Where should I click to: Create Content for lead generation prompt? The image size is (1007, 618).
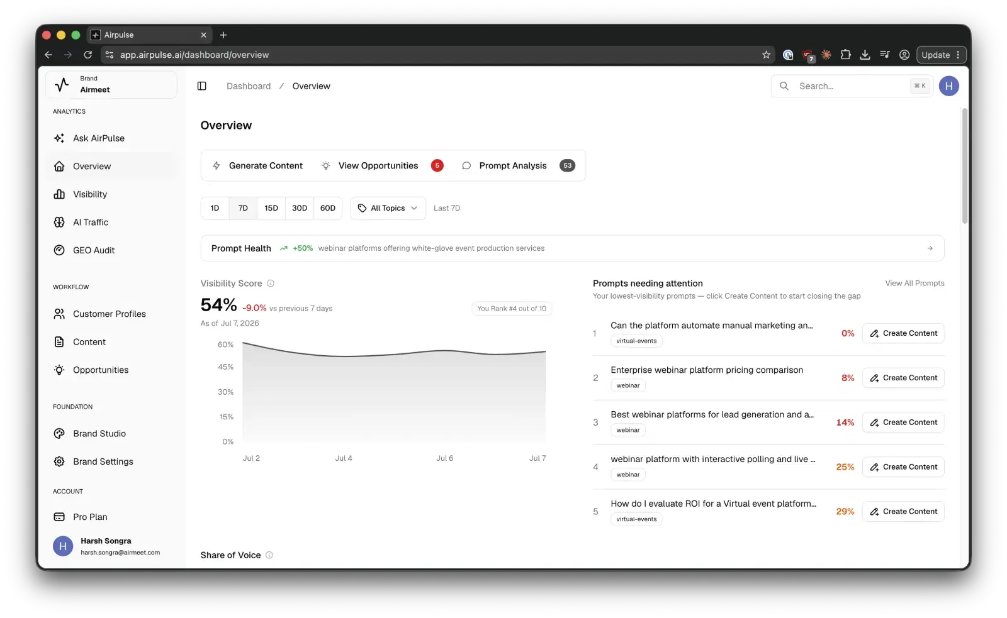tap(903, 422)
